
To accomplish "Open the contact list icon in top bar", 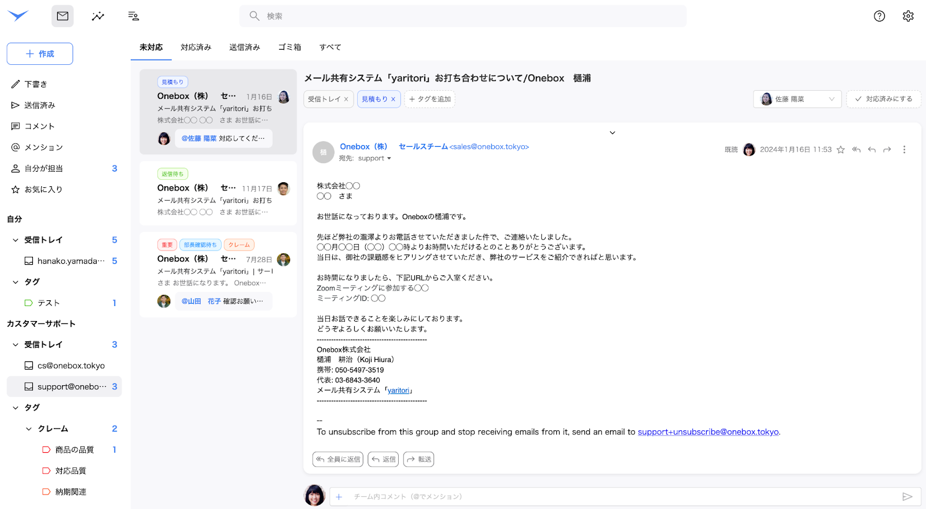I will (134, 16).
